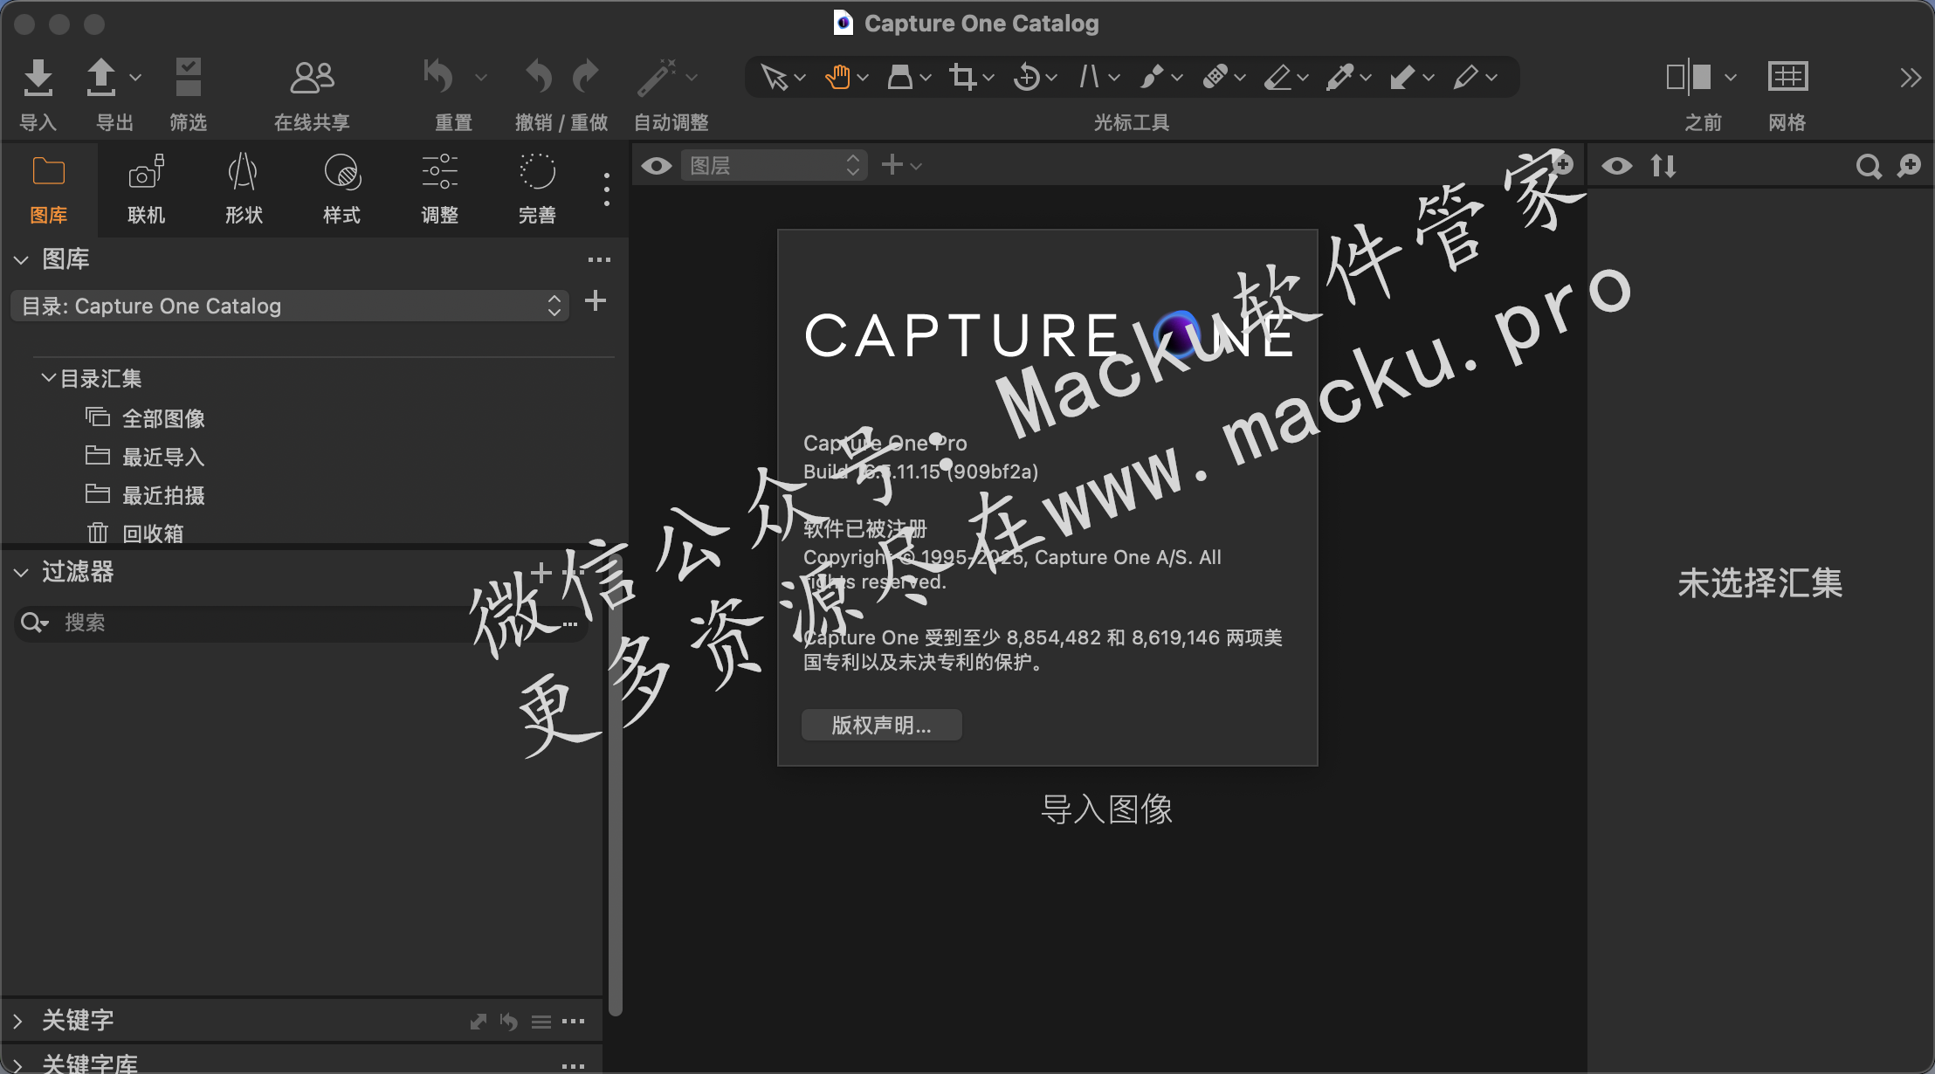Image resolution: width=1935 pixels, height=1074 pixels.
Task: Open the Layer (图层) dropdown
Action: click(x=774, y=165)
